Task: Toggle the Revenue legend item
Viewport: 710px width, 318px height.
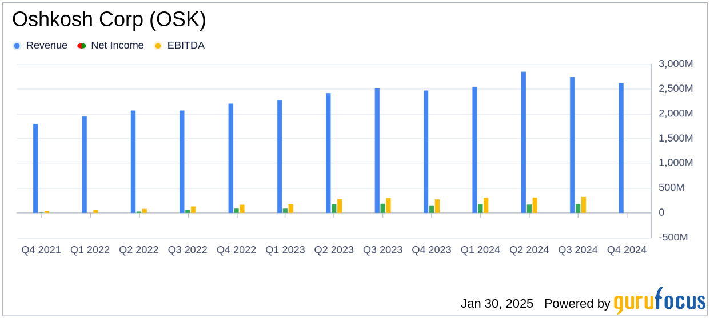Action: [40, 46]
